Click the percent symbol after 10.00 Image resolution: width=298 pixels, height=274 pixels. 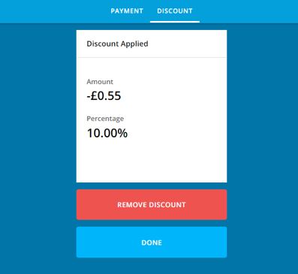coord(123,133)
